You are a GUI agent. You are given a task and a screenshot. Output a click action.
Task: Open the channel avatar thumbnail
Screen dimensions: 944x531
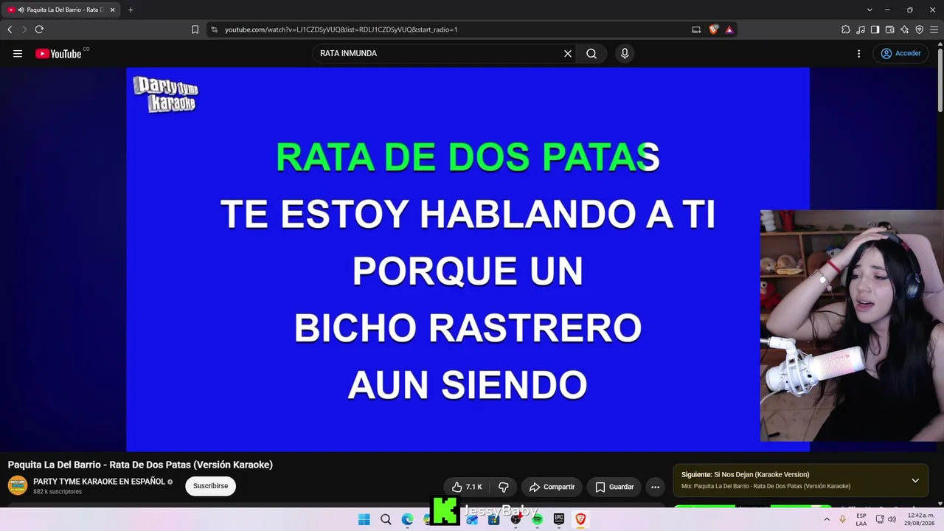(18, 485)
